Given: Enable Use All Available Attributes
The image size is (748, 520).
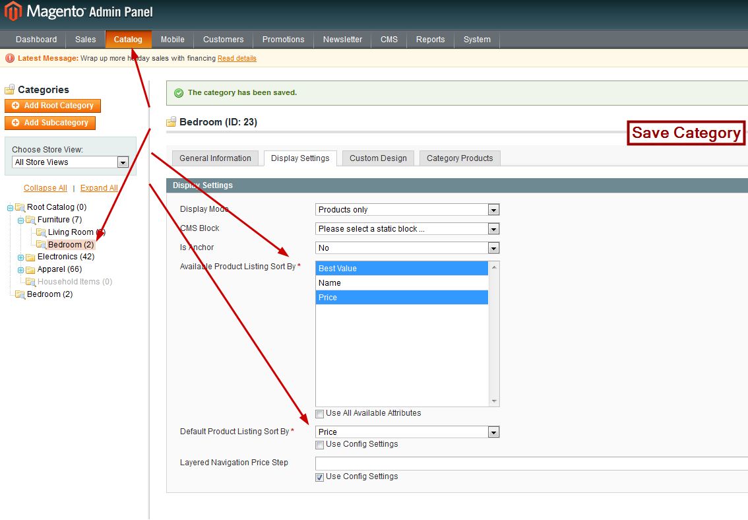Looking at the screenshot, I should coord(320,414).
